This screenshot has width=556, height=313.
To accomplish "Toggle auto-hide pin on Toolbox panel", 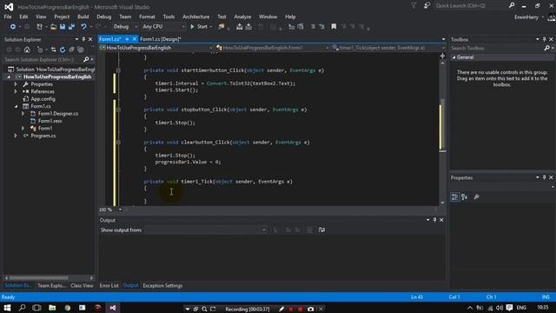I will tap(545, 39).
